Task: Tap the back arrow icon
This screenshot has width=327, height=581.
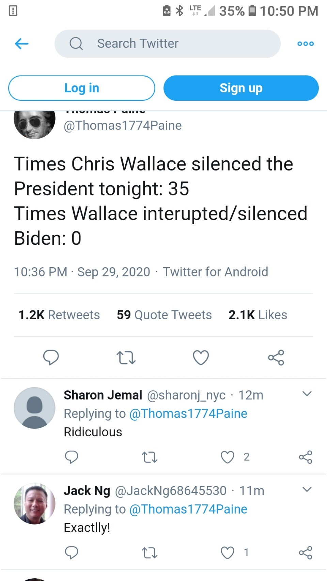Action: pos(22,44)
